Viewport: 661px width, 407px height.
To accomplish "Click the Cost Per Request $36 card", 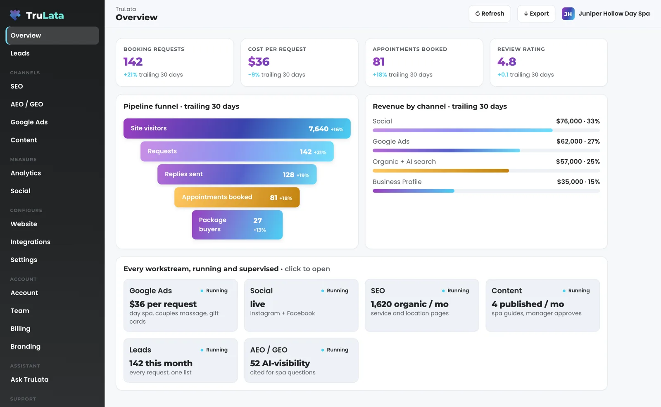I will click(x=300, y=62).
